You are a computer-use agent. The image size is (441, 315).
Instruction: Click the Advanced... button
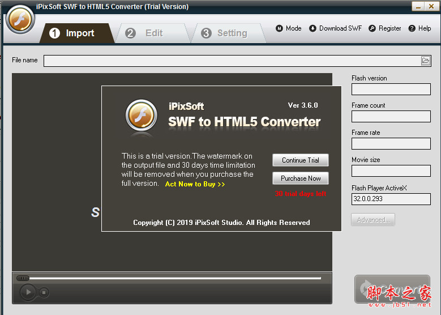tap(373, 220)
